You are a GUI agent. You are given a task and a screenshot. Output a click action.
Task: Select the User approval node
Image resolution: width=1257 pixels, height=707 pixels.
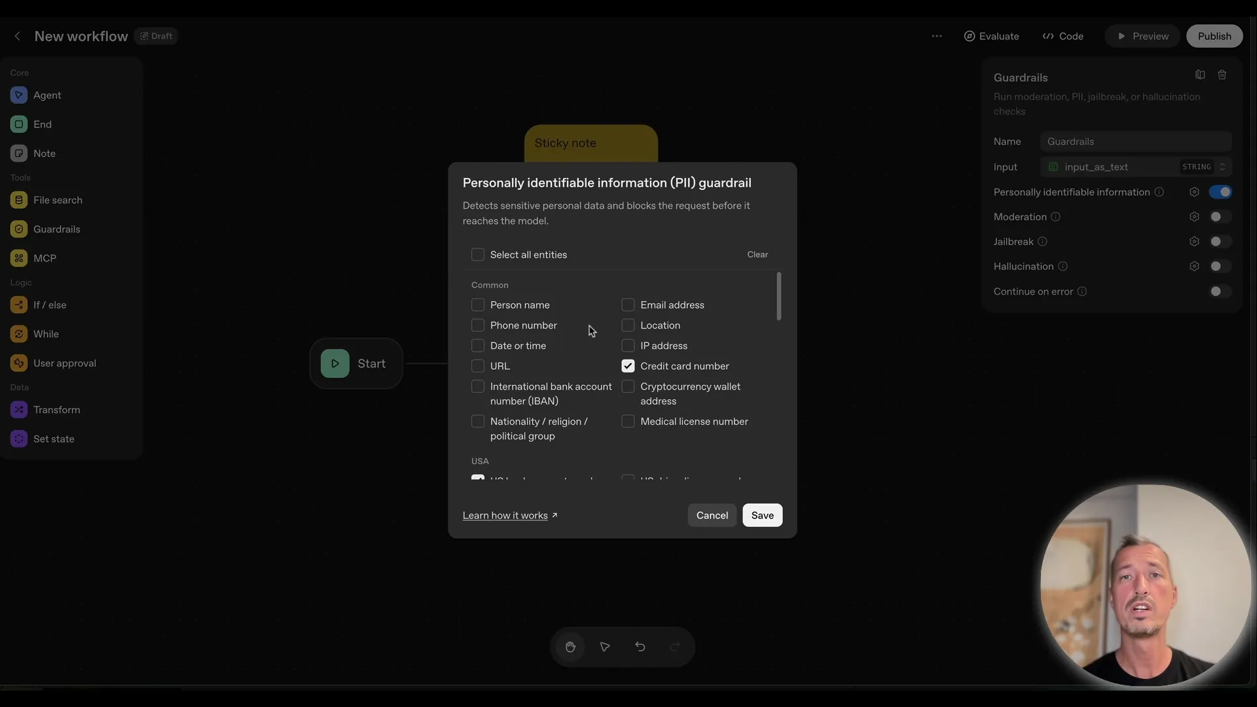point(64,363)
